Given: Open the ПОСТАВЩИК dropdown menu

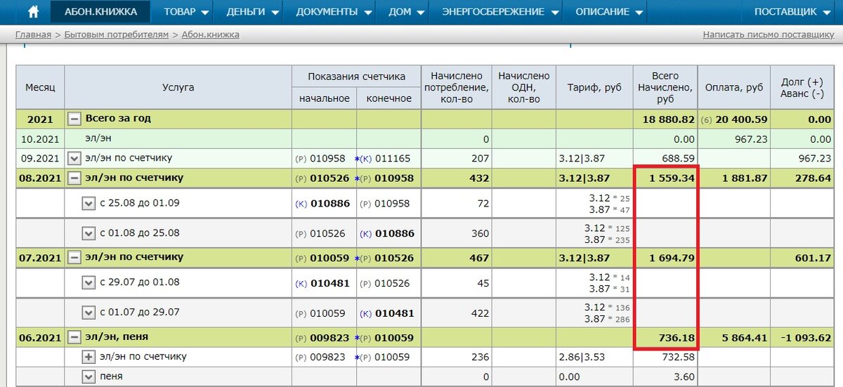Looking at the screenshot, I should coord(792,12).
